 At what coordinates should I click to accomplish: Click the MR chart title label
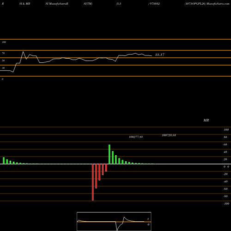click(206, 120)
